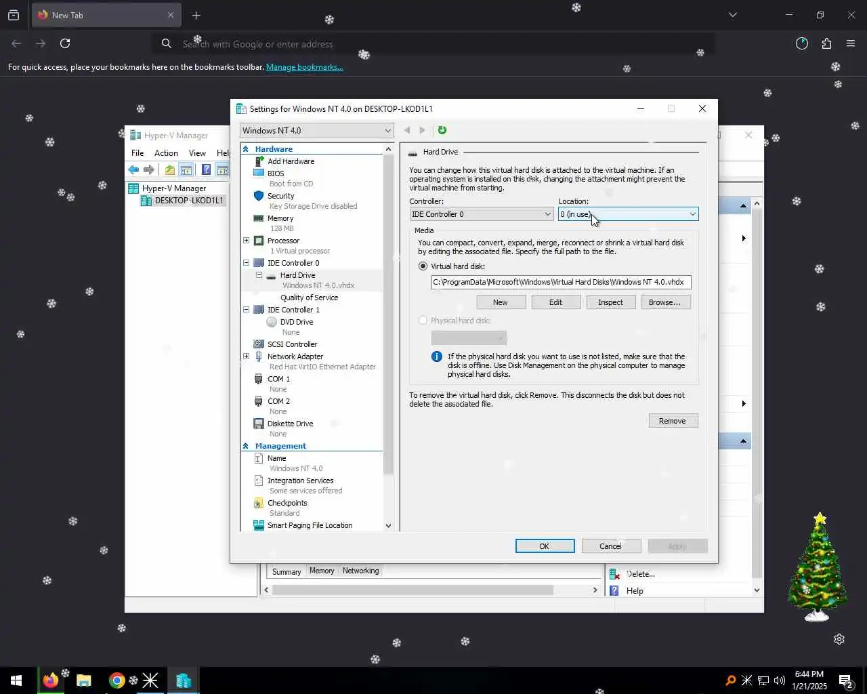Select the Memory chip icon

coord(258,218)
